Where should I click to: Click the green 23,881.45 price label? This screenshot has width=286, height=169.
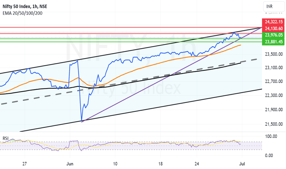[273, 42]
